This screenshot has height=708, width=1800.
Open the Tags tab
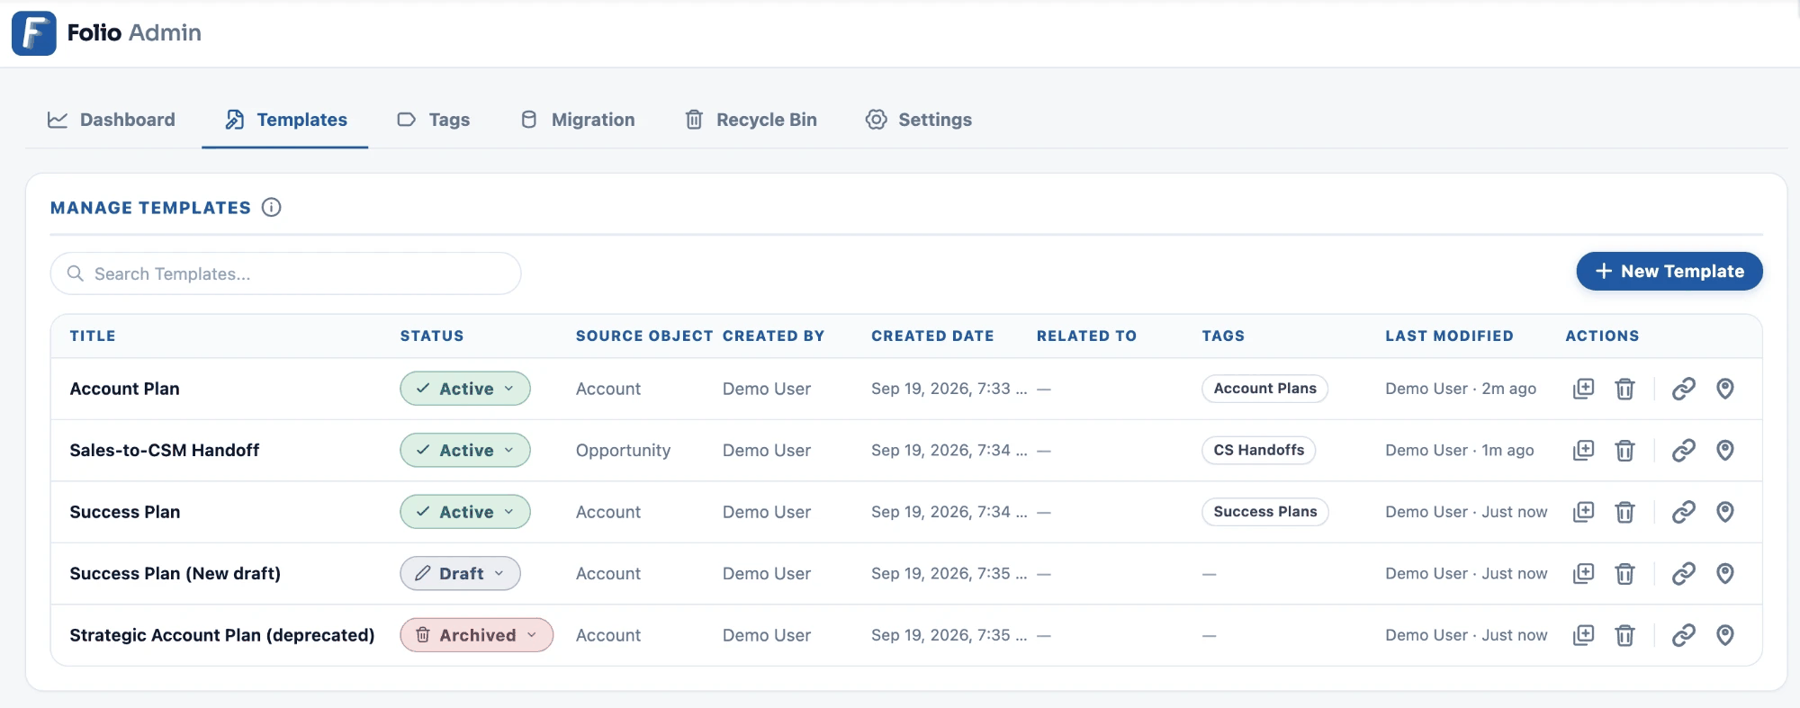(433, 120)
